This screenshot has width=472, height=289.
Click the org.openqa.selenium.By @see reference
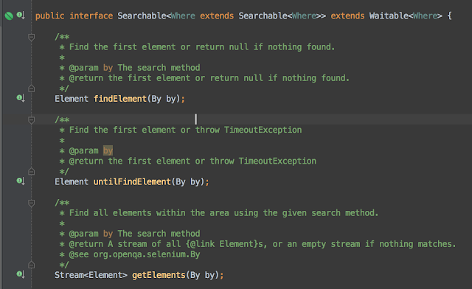coord(147,254)
